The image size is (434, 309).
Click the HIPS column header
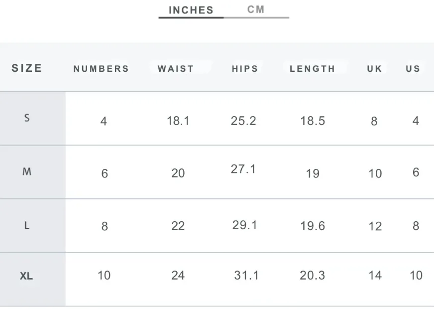[x=245, y=69]
